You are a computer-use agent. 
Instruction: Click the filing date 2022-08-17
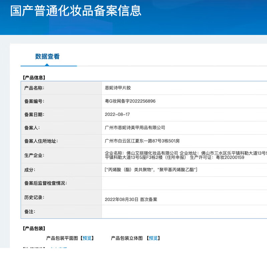tap(117, 114)
